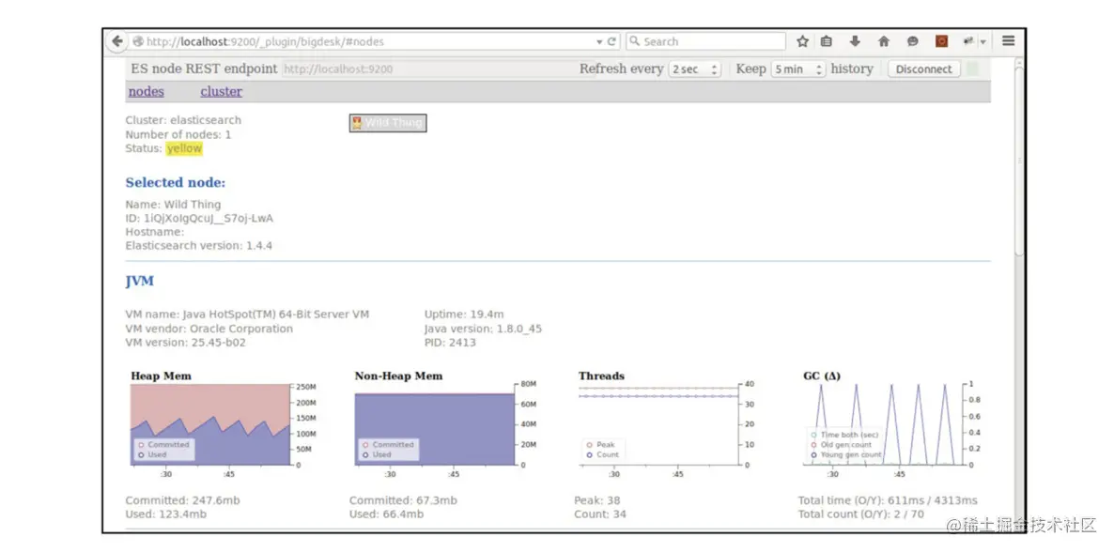Click the yellow cluster status label
Image resolution: width=1114 pixels, height=552 pixels.
(x=185, y=148)
